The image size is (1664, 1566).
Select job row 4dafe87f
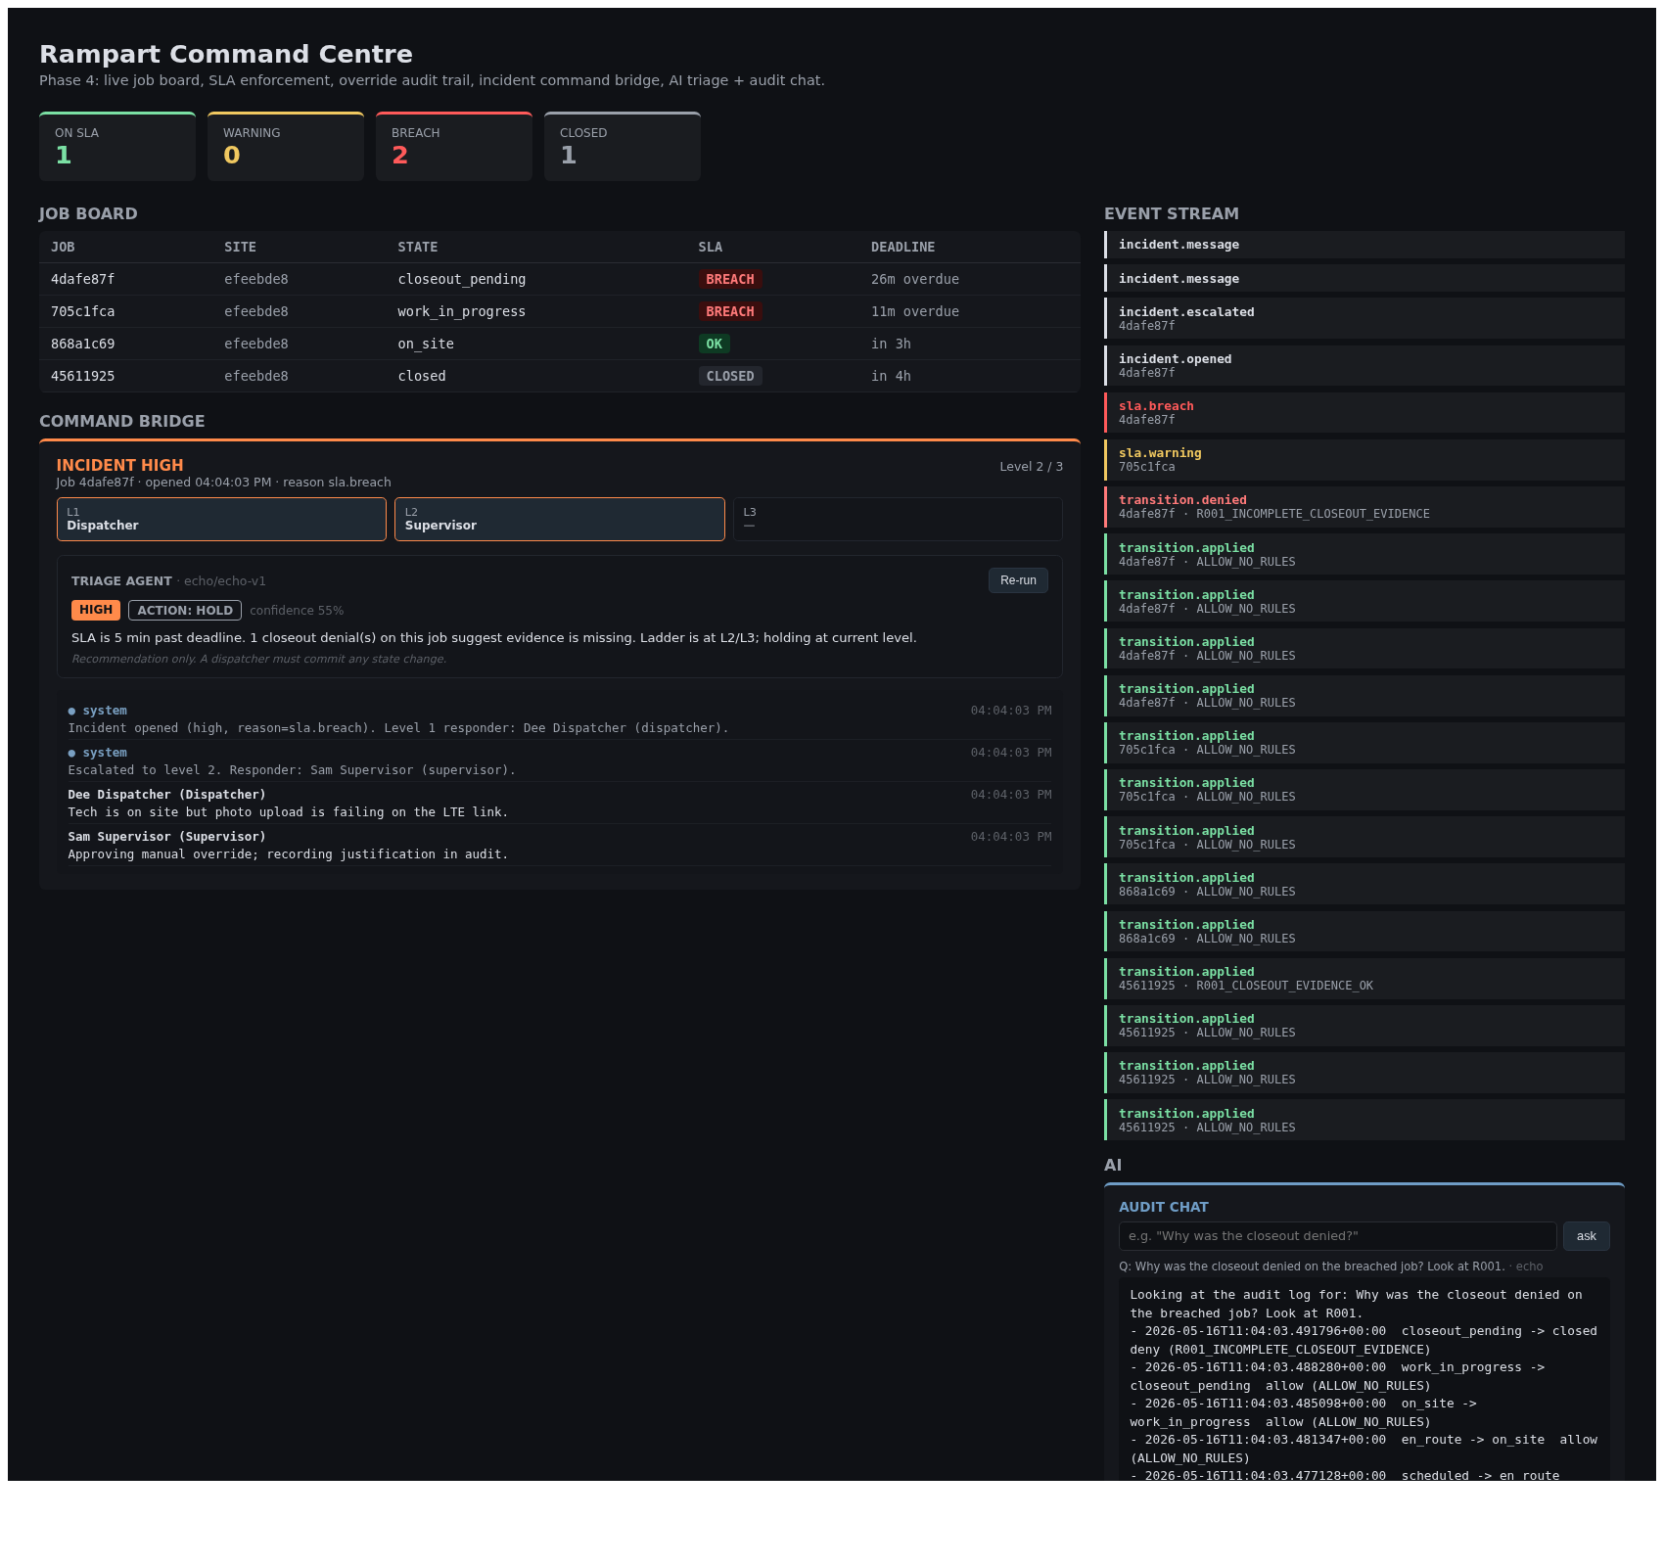coord(560,279)
